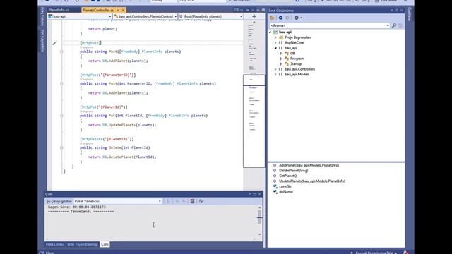Click the clear search icon in Class View
Image resolution: width=452 pixels, height=254 pixels.
pos(400,25)
